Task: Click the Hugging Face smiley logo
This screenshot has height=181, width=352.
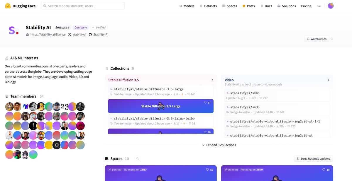Action: [x=8, y=6]
